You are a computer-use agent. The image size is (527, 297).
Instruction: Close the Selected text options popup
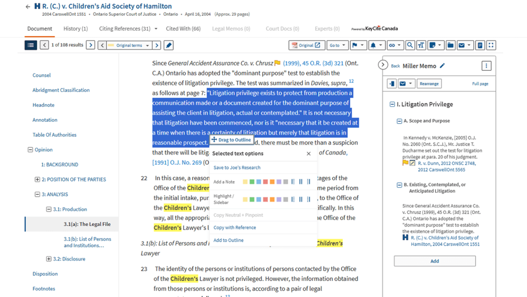pos(308,153)
